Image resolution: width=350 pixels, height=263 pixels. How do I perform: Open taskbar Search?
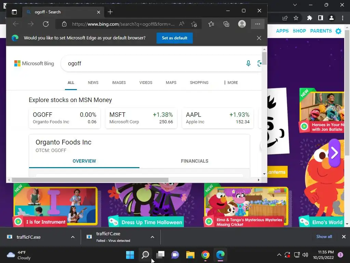[x=145, y=255]
